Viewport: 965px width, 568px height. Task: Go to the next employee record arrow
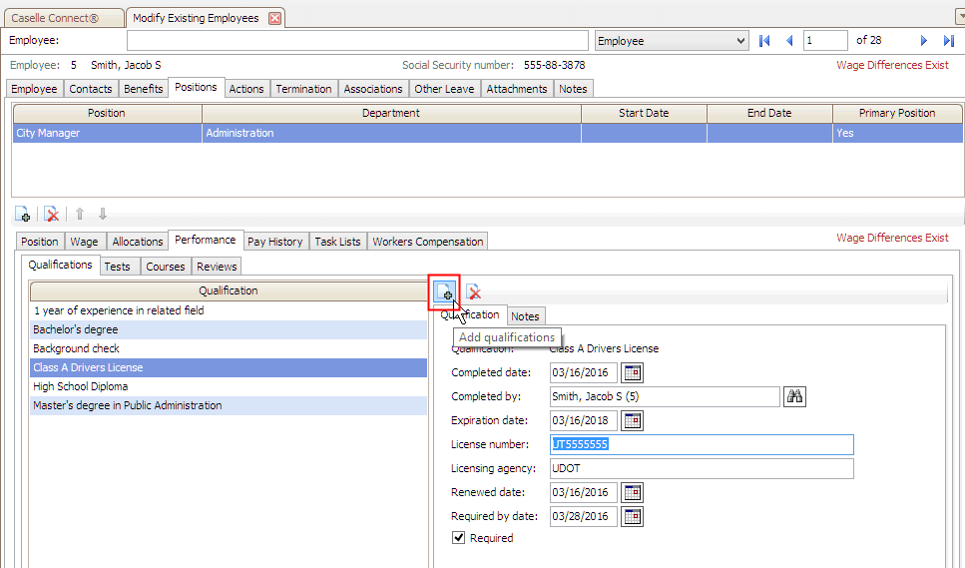(924, 41)
